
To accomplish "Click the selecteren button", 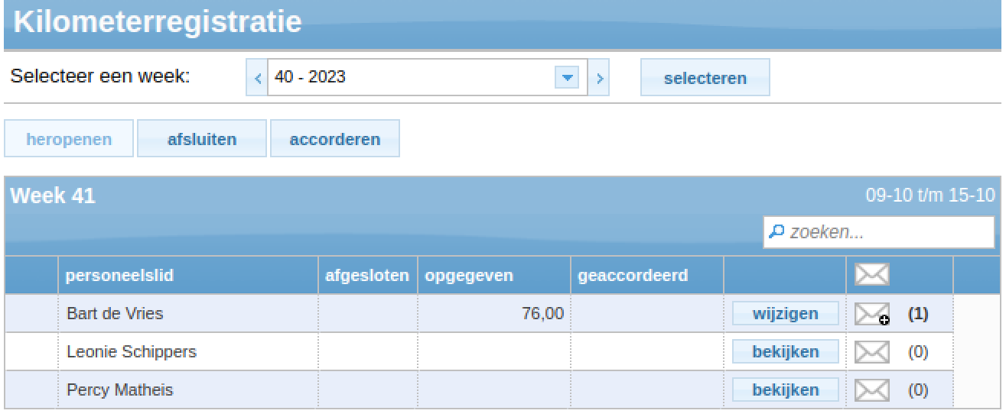I will (705, 77).
